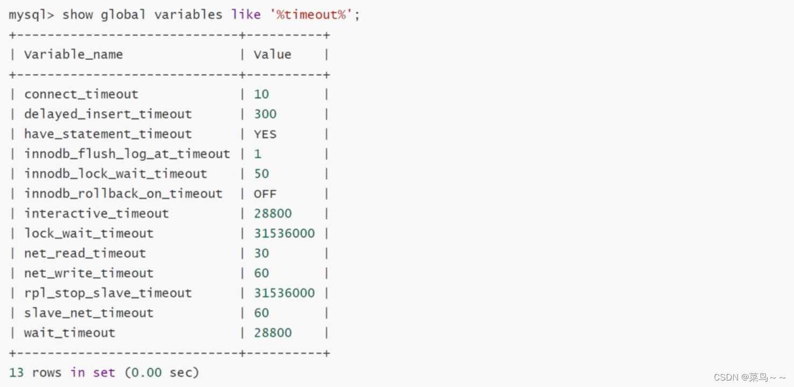Viewport: 794px width, 387px height.
Task: Click the innodb_flush_log_at_timeout variable name
Action: [x=127, y=154]
